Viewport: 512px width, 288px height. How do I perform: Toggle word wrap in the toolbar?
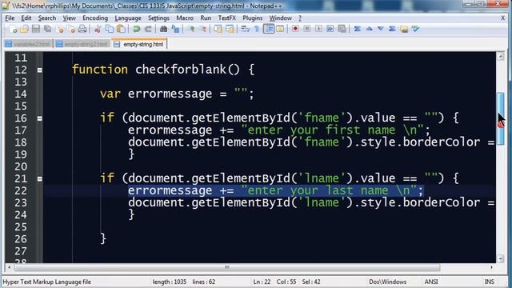point(245,29)
